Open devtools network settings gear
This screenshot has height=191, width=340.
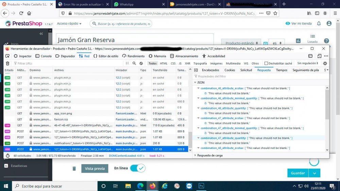pyautogui.click(x=325, y=63)
